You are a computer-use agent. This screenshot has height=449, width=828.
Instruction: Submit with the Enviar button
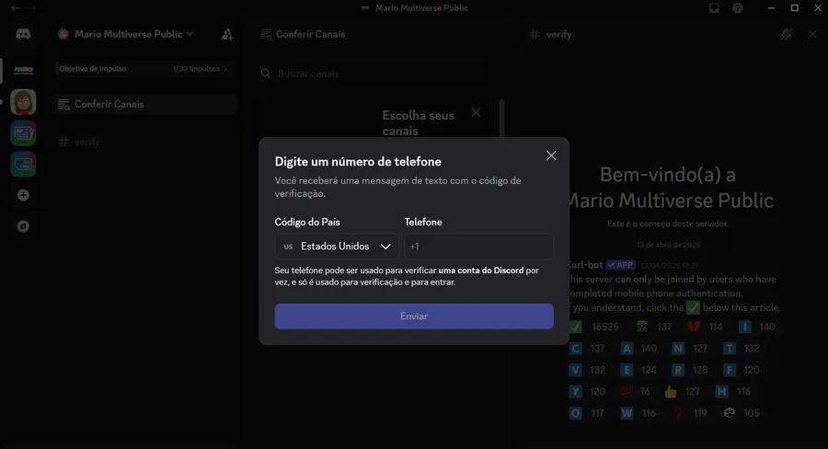(414, 316)
